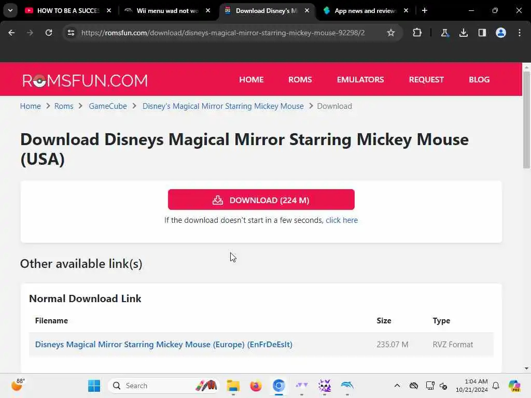
Task: View site information icon in address bar
Action: (71, 33)
